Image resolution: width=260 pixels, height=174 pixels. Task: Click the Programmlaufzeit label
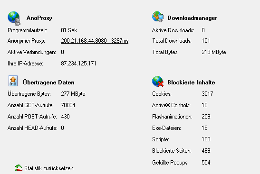(x=27, y=30)
